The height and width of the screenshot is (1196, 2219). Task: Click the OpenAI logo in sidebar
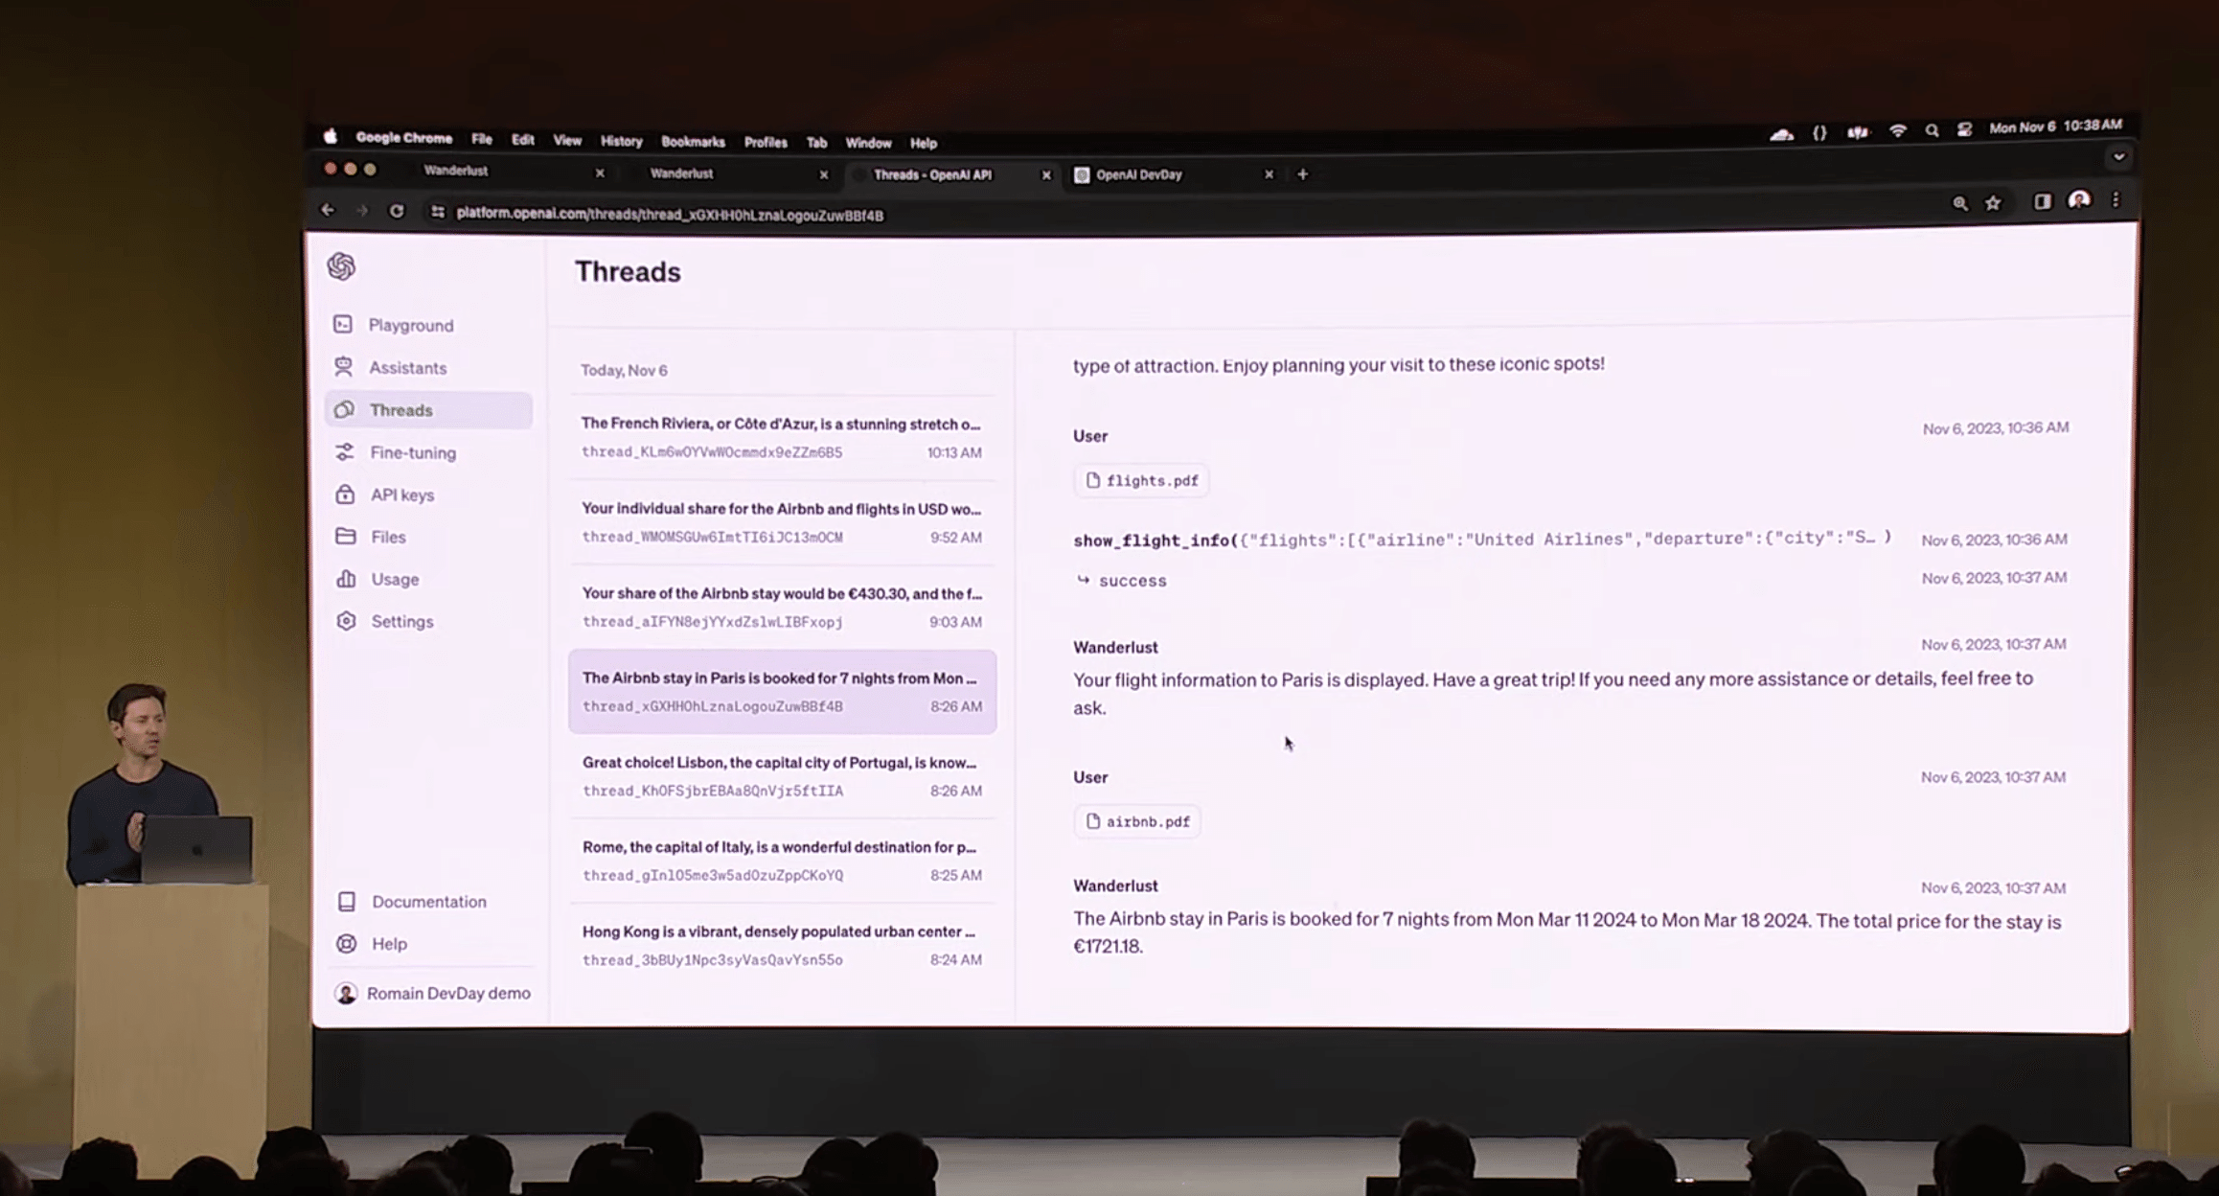(341, 266)
